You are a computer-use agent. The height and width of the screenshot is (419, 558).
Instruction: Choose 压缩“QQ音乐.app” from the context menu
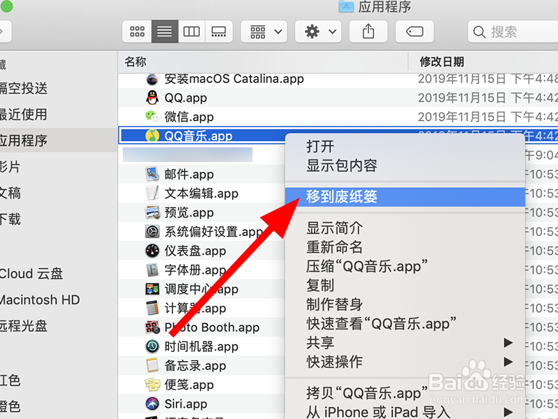pyautogui.click(x=405, y=267)
